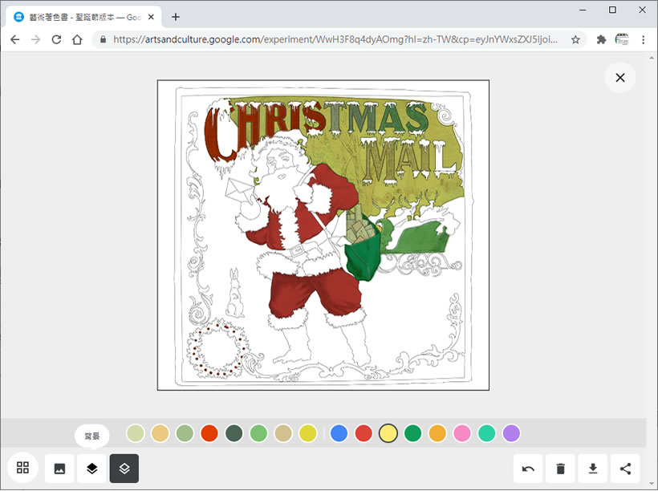The image size is (658, 491).
Task: Download the colored Christmas image
Action: 593,469
